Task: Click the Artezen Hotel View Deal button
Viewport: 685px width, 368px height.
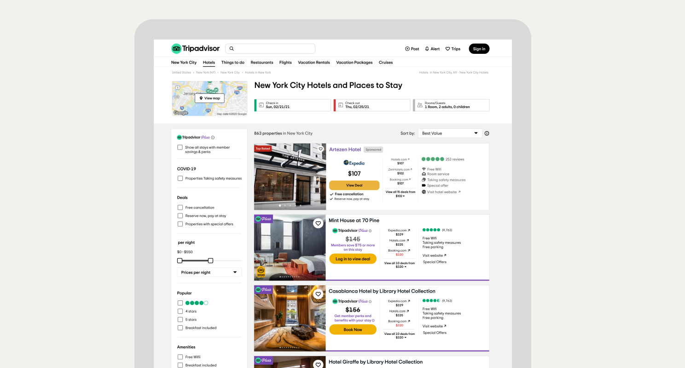Action: click(x=354, y=185)
